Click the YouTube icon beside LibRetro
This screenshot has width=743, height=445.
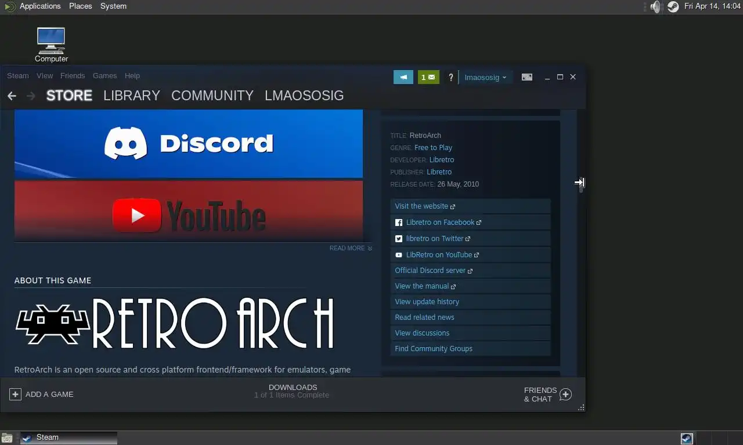399,255
